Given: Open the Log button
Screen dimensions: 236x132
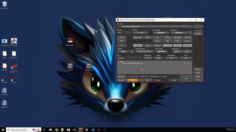Looking at the screenshot, I should click(147, 80).
